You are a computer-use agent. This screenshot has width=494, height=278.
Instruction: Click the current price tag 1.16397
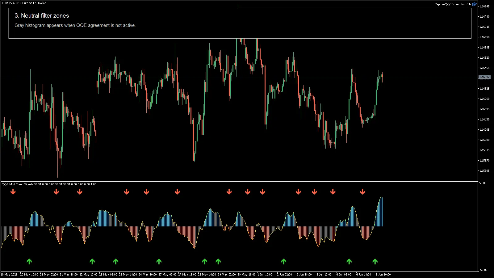tap(484, 77)
